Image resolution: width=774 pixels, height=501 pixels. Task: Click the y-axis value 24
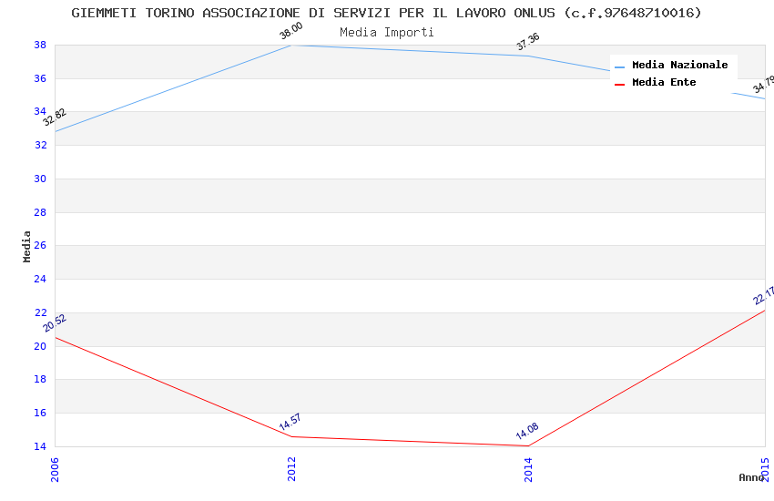point(40,279)
